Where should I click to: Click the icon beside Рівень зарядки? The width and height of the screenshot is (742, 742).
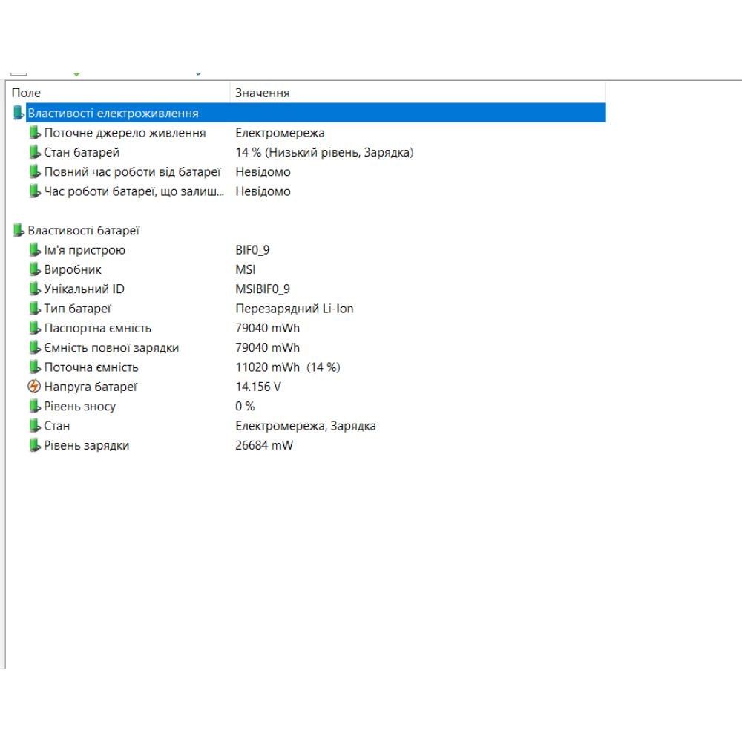(x=34, y=445)
